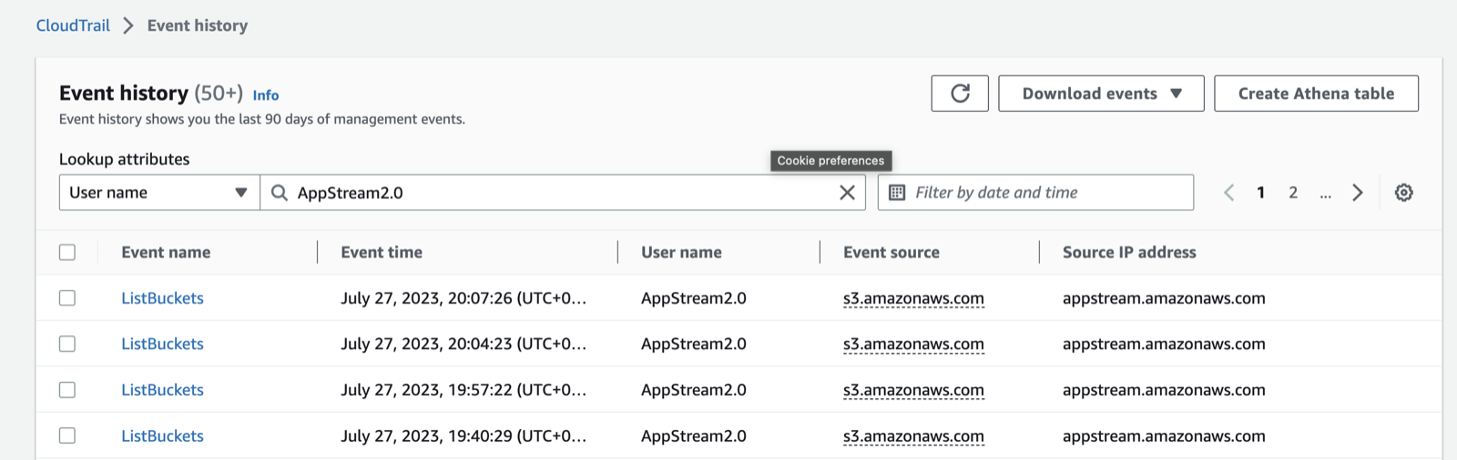The height and width of the screenshot is (460, 1457).
Task: Open ListBuckets event at 20:07:26
Action: coord(162,298)
